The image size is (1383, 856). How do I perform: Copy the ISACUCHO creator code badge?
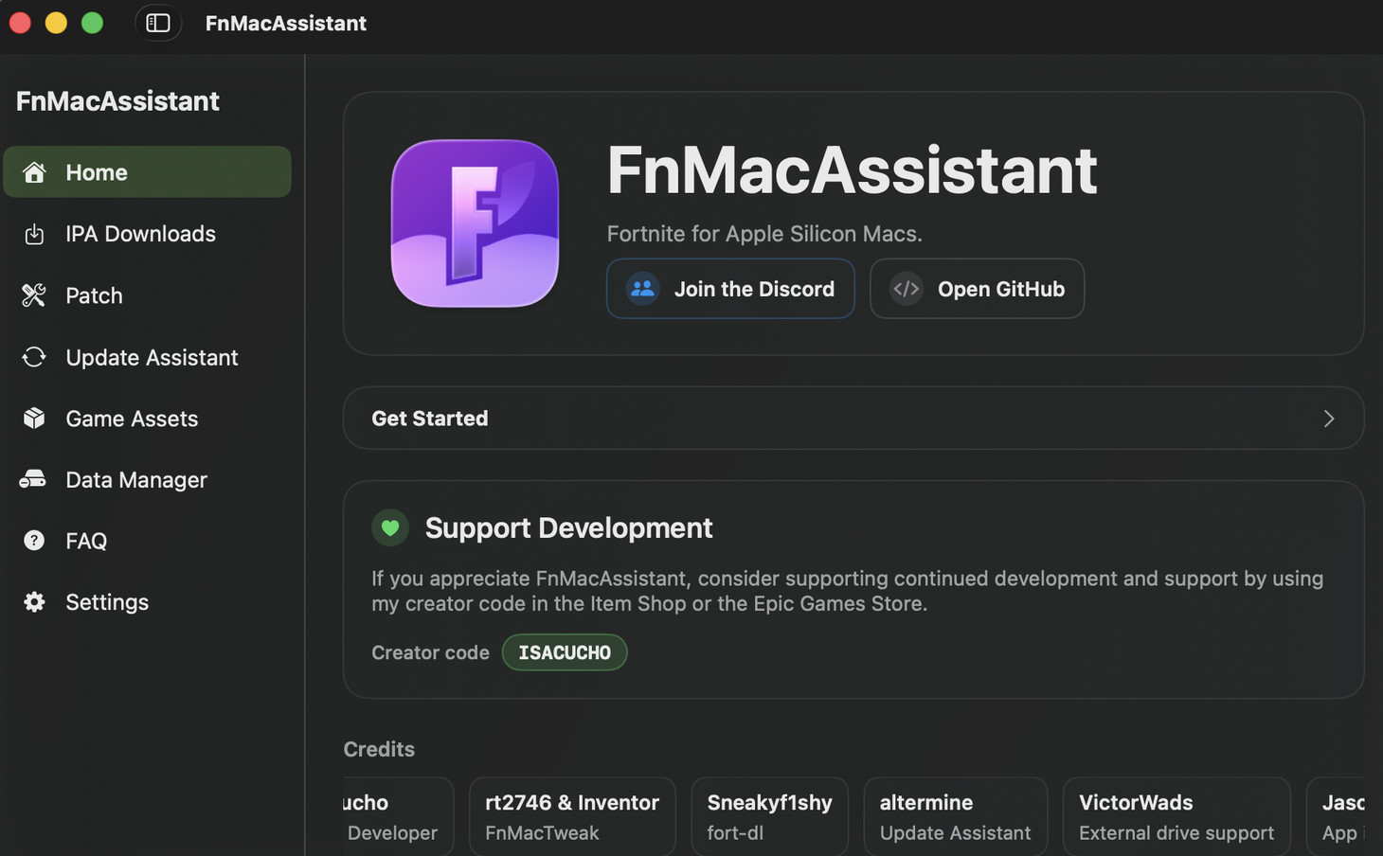565,652
